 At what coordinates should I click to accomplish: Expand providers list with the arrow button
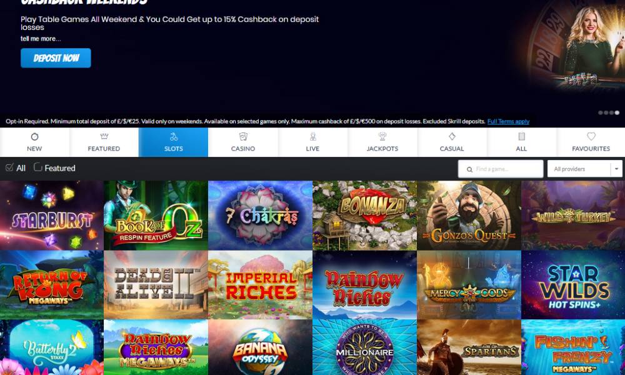(617, 169)
